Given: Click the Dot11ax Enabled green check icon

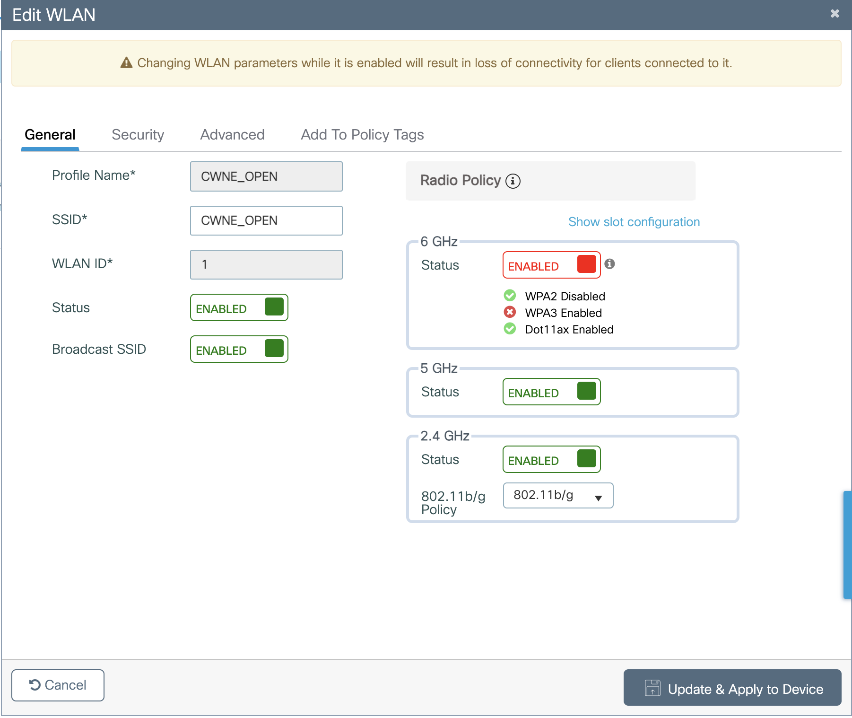Looking at the screenshot, I should pyautogui.click(x=510, y=329).
